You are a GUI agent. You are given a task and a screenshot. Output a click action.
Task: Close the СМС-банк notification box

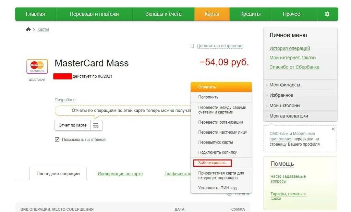(333, 129)
